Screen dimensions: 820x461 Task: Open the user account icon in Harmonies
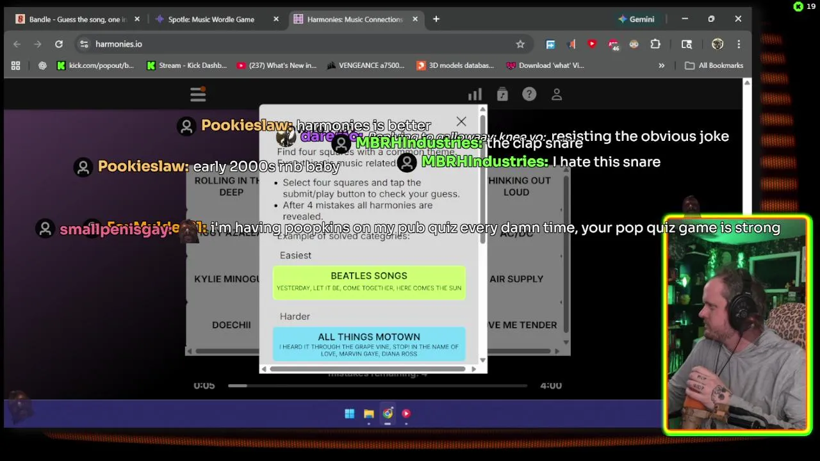[557, 95]
